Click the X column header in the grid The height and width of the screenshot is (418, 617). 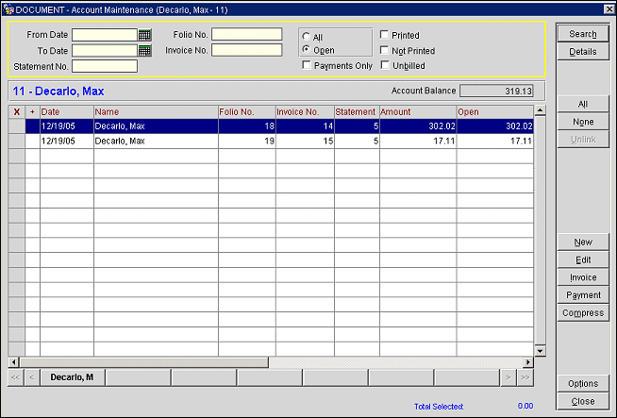click(16, 111)
